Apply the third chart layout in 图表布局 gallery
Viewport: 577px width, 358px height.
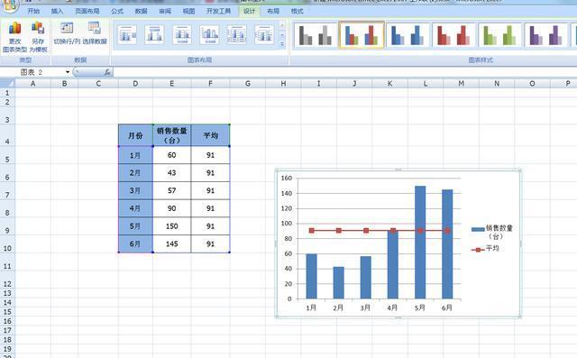[182, 35]
